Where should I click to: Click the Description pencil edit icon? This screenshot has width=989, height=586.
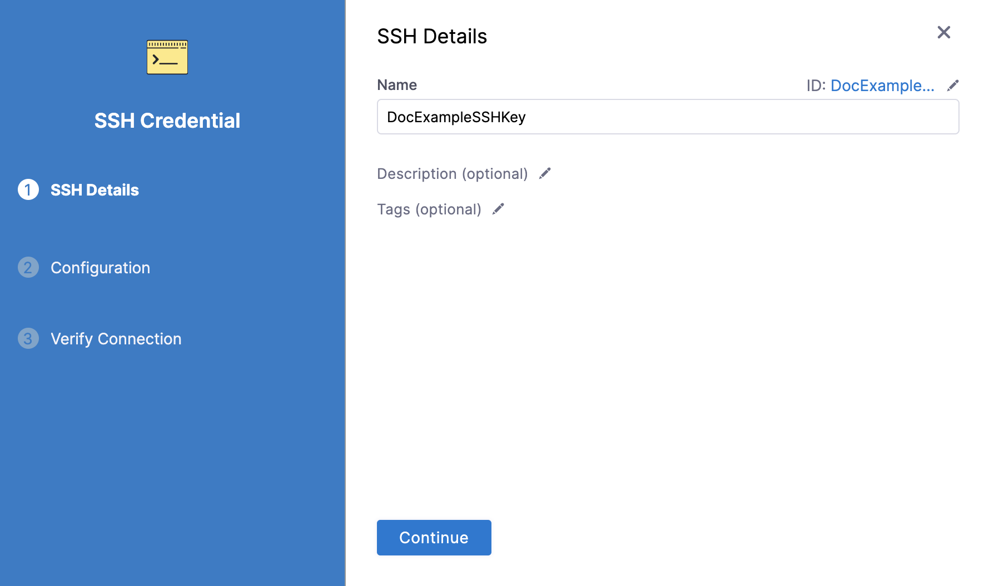[545, 173]
